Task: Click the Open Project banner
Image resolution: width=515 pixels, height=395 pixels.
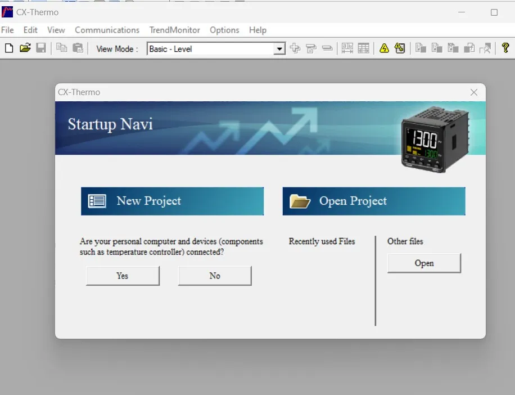Action: (x=373, y=201)
